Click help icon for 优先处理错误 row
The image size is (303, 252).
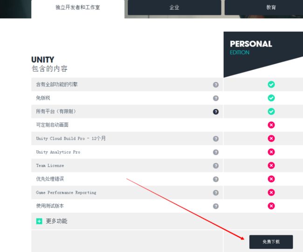(x=216, y=179)
